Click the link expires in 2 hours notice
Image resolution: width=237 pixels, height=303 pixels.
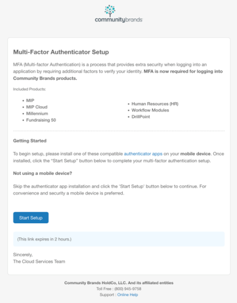(x=44, y=239)
